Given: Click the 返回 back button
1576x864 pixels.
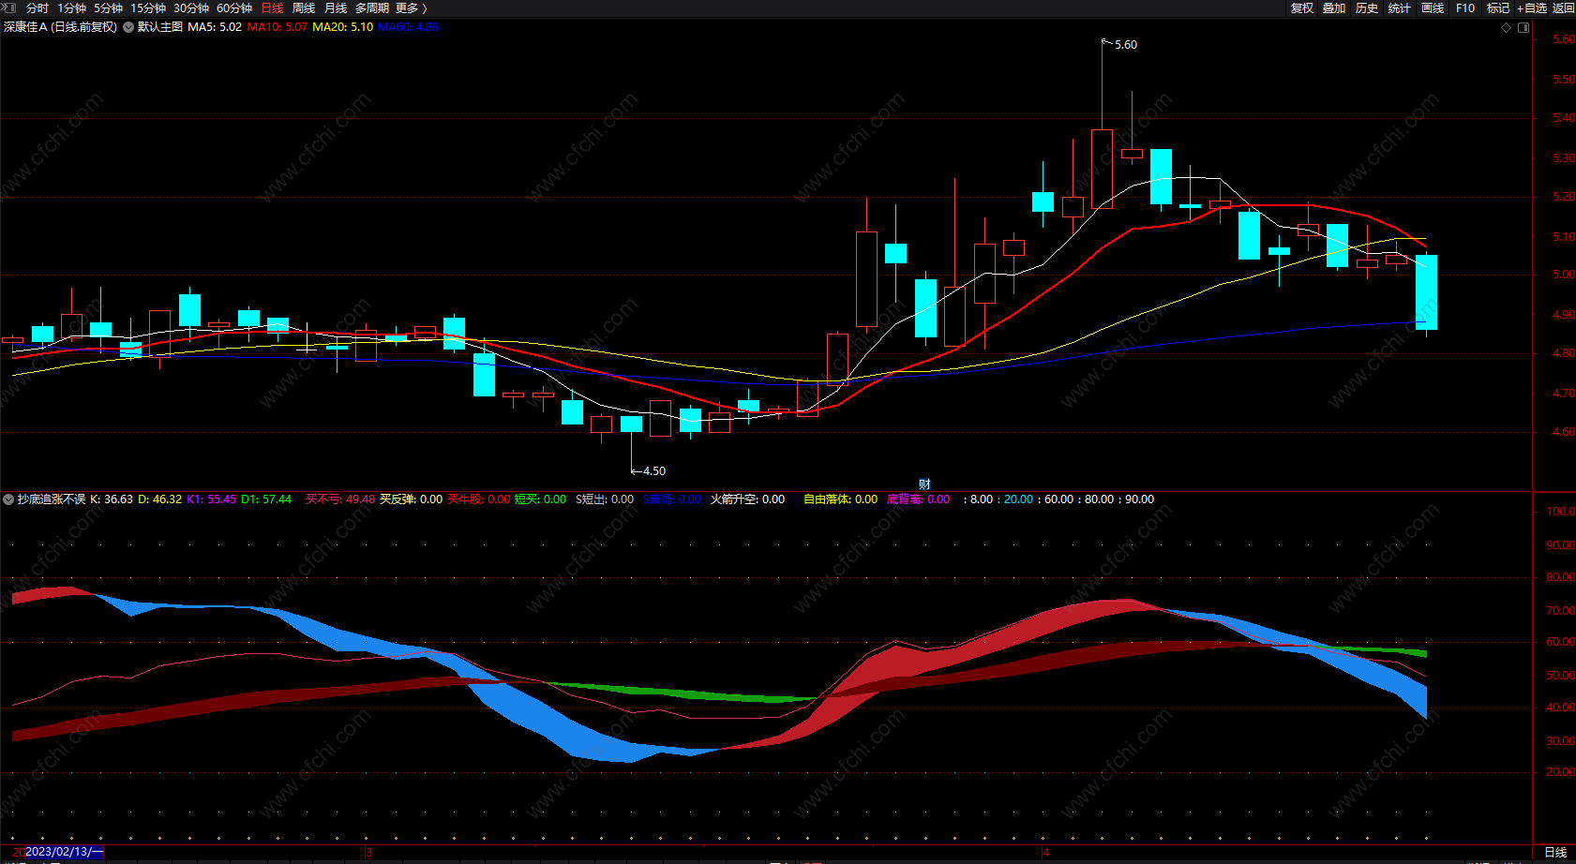Looking at the screenshot, I should pyautogui.click(x=1564, y=8).
